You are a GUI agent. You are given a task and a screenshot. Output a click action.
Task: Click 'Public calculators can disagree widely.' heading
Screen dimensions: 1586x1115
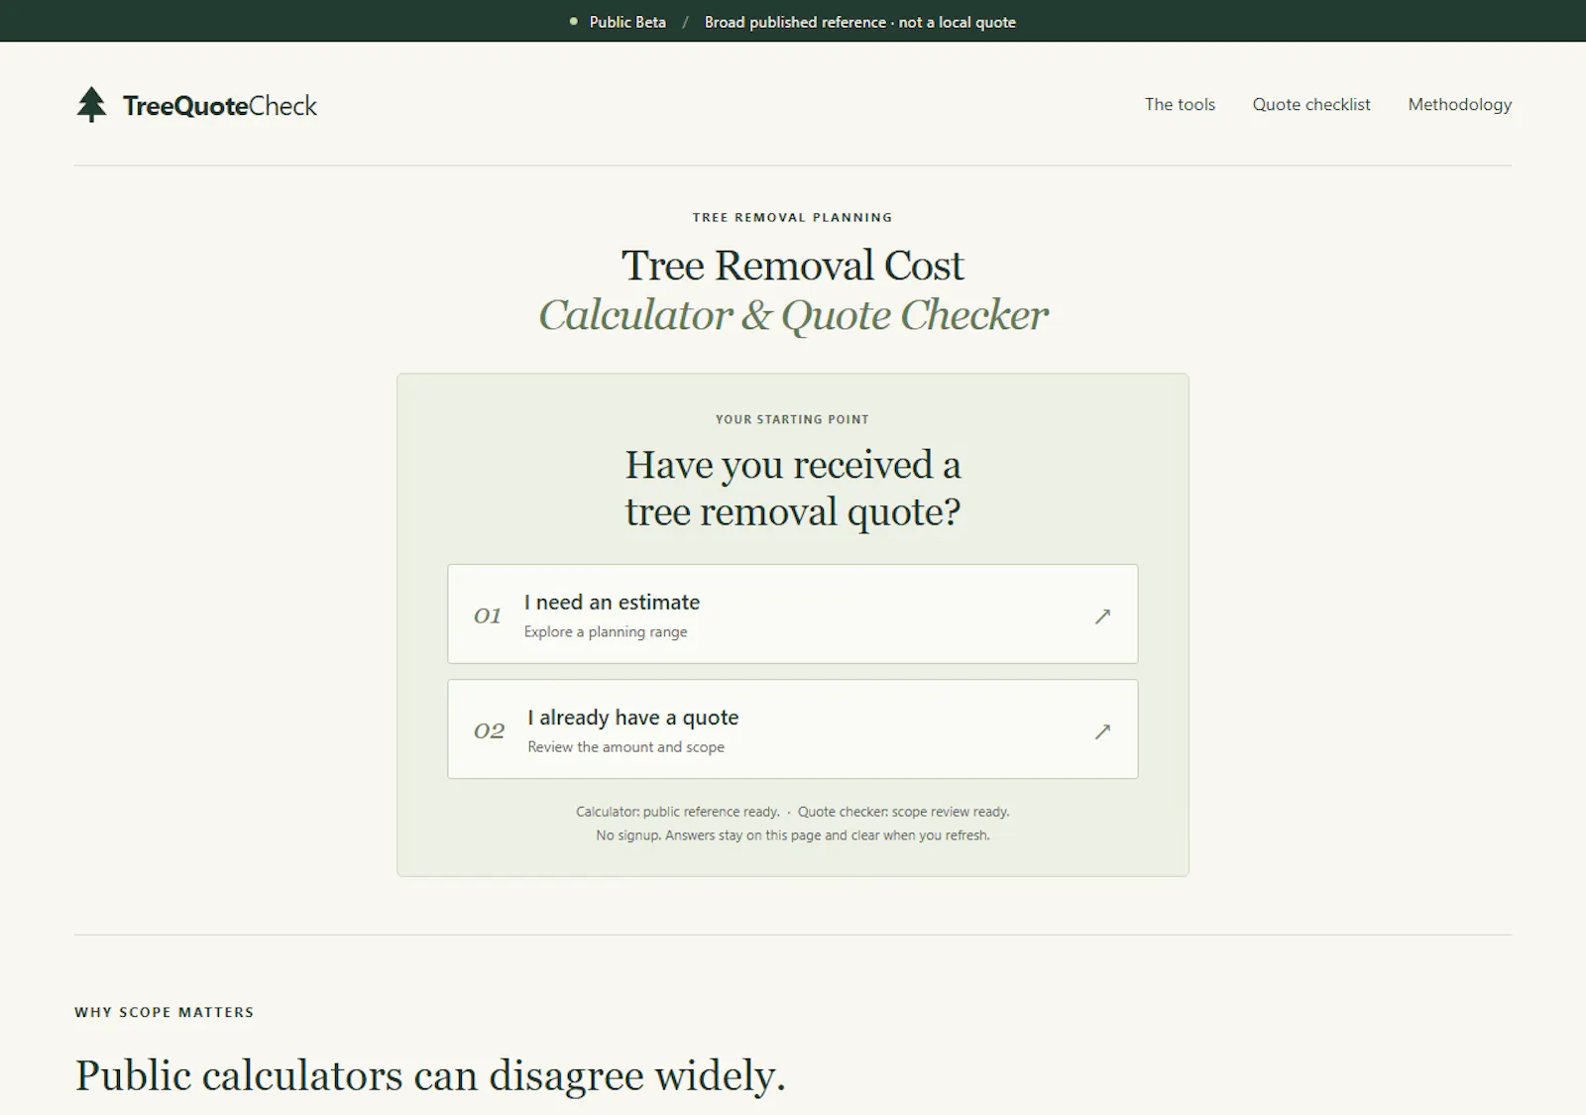(430, 1076)
